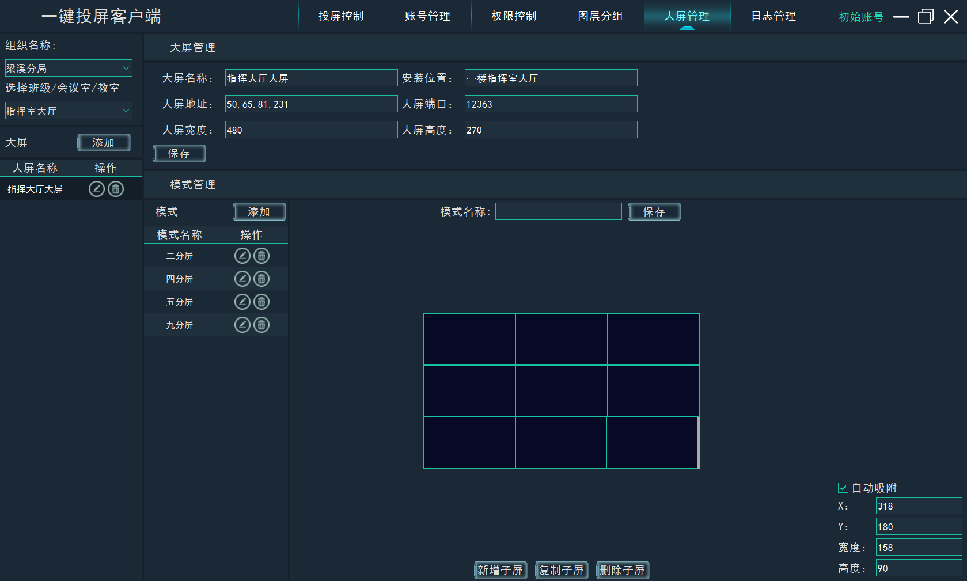Viewport: 967px width, 581px height.
Task: Edit the 指挥大厅大屏 big screen entry
Action: click(97, 189)
